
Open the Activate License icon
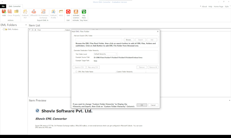[x=76, y=11]
